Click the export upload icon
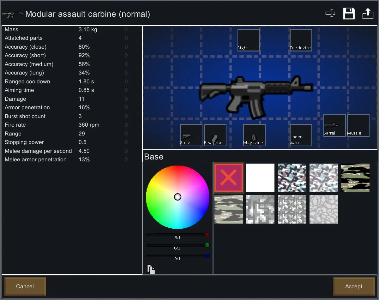Viewport: 379px width, 300px height. (x=368, y=14)
